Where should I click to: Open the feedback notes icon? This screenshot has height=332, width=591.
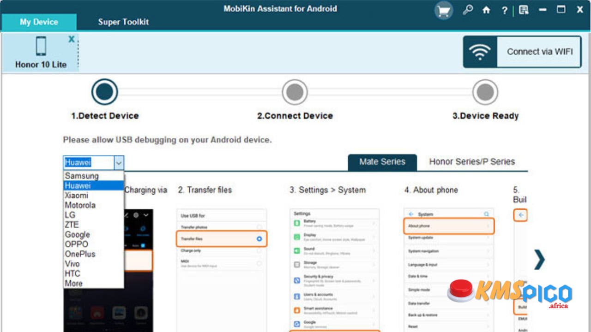524,10
